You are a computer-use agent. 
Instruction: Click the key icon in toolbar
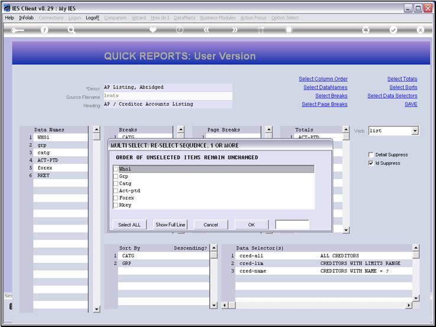click(17, 30)
